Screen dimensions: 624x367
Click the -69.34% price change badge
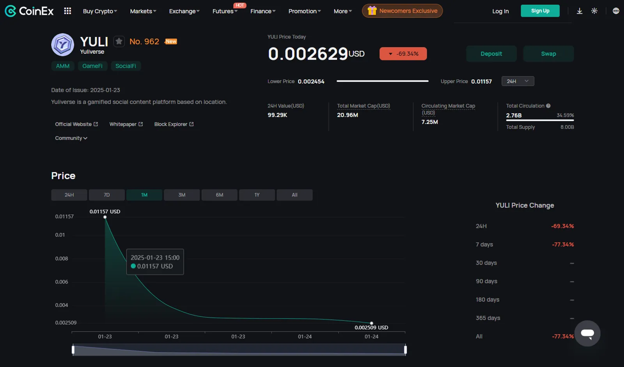[403, 54]
